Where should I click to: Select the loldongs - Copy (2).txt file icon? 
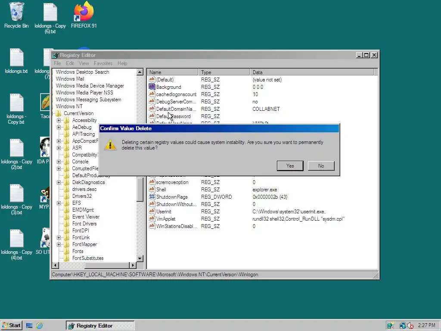tap(16, 155)
